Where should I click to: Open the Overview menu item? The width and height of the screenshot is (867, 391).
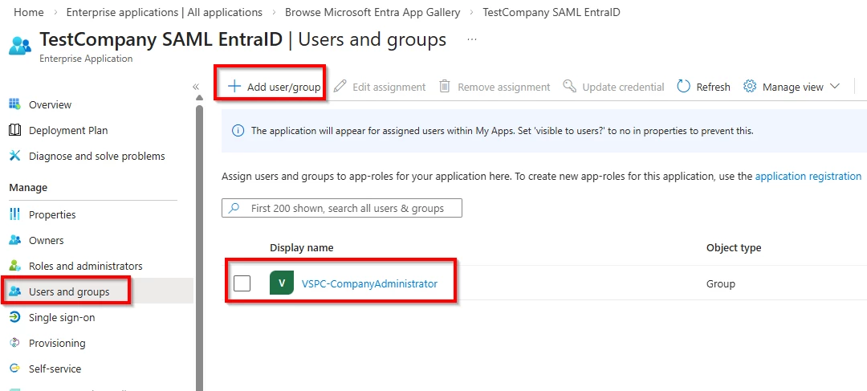tap(51, 104)
